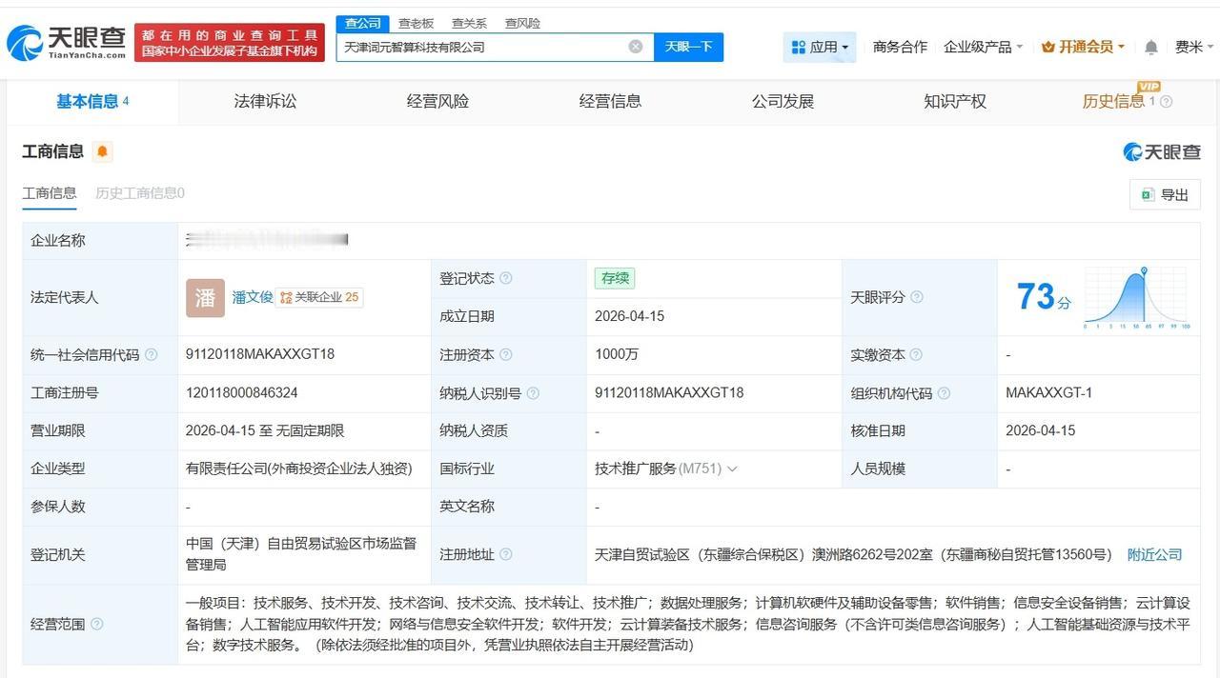Select the 查老板 search tab

pos(416,23)
